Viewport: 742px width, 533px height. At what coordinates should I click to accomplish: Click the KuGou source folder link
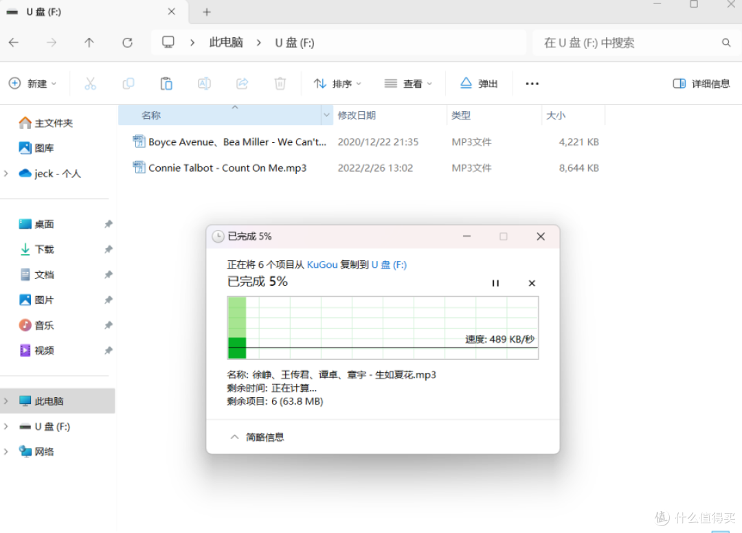point(322,264)
